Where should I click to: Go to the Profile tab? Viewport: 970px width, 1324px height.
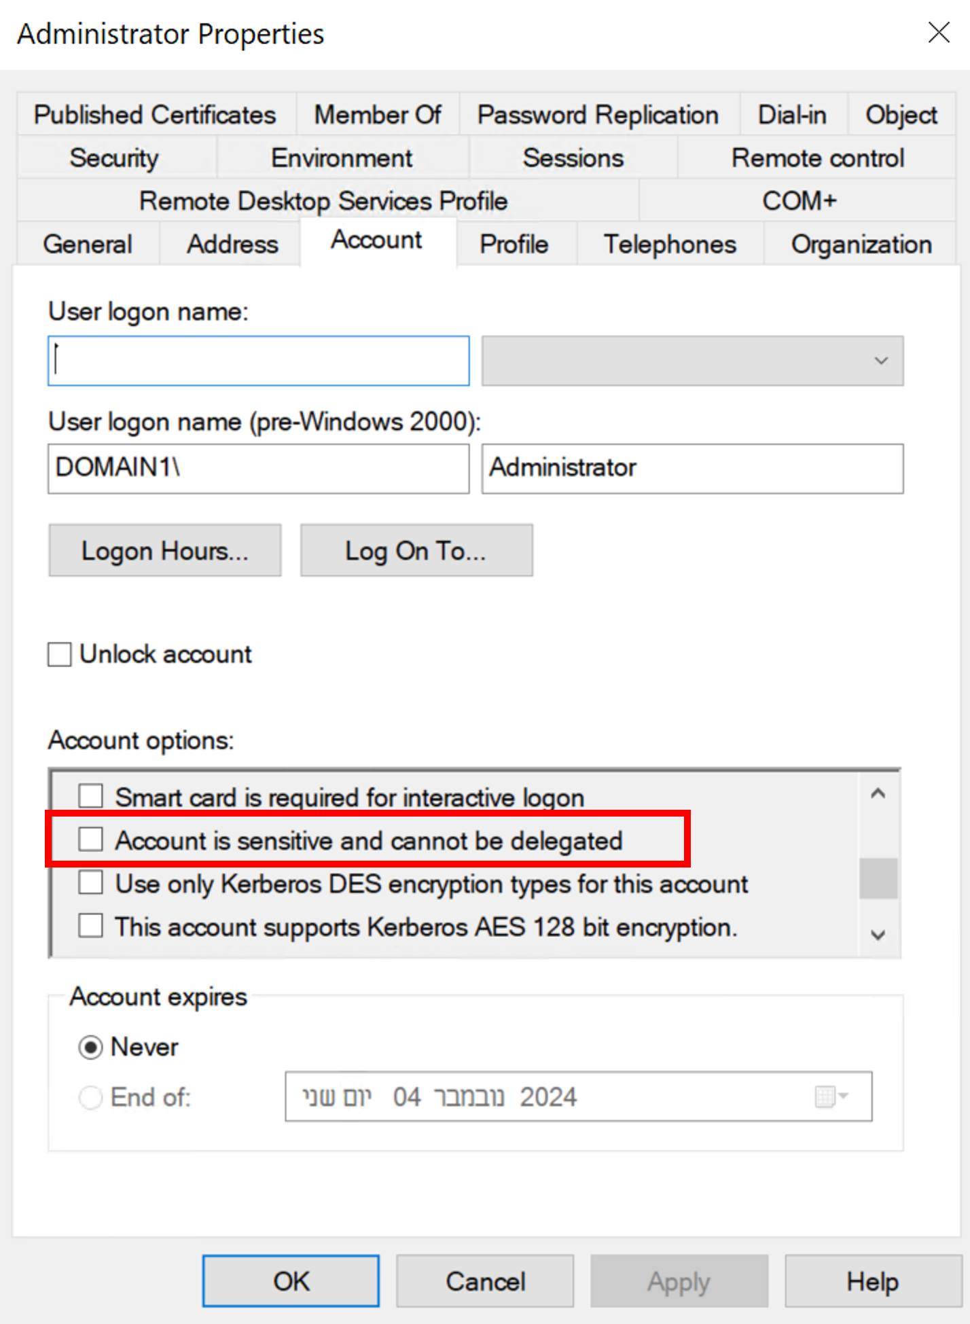click(514, 245)
